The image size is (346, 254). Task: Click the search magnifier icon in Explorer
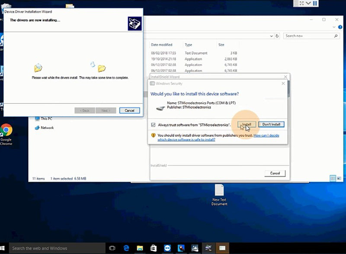pyautogui.click(x=336, y=36)
